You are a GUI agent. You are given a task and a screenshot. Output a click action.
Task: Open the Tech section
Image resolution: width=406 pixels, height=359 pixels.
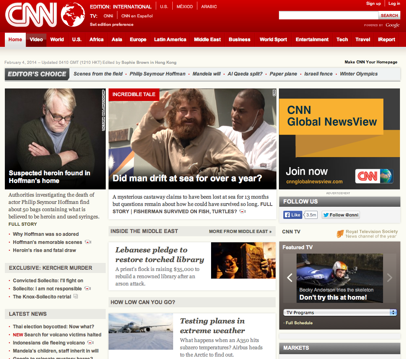coord(342,40)
